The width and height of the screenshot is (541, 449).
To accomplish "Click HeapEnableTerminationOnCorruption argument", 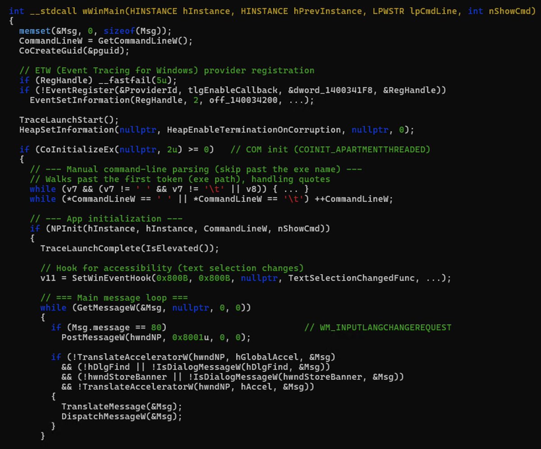I will click(x=254, y=130).
